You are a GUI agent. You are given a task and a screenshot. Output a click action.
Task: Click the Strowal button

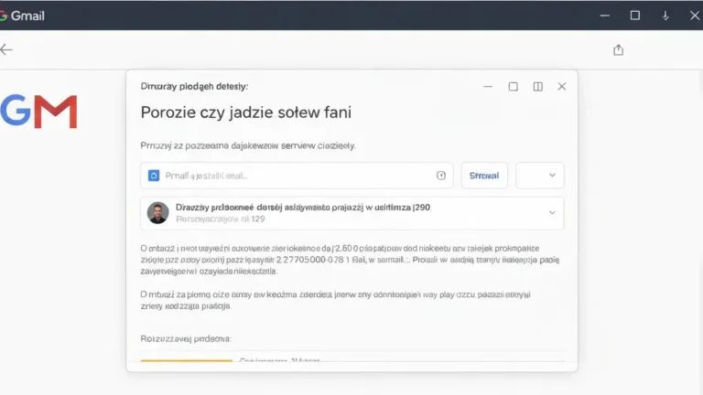(x=484, y=176)
